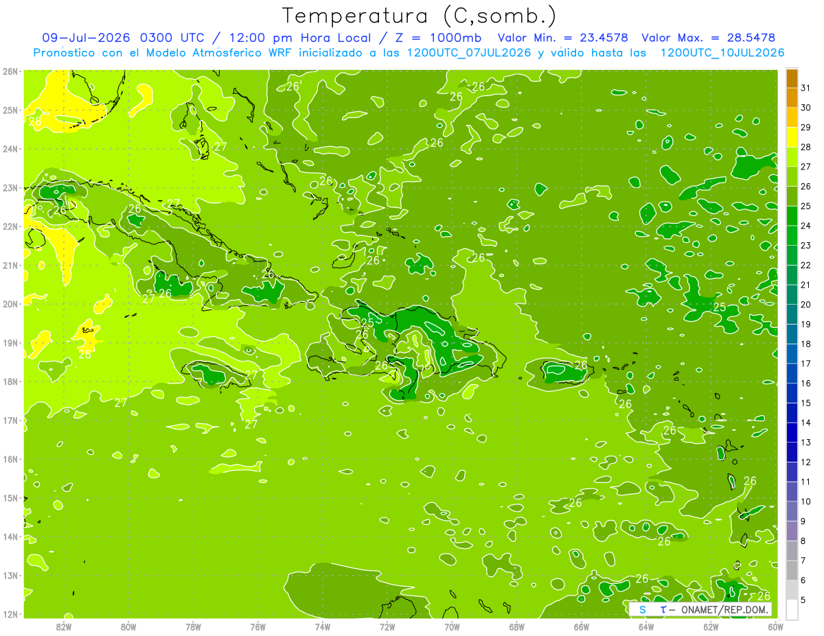Click the legend value '29' on color bar

coord(806,128)
